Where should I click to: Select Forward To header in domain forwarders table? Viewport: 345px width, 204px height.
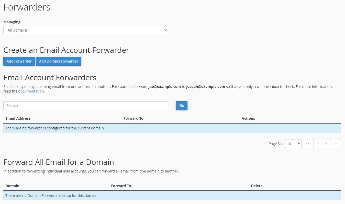(x=121, y=186)
